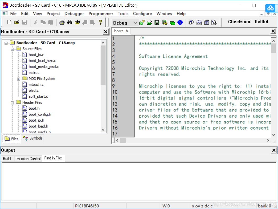Click the blue project info icon
The image size is (278, 209).
180,23
